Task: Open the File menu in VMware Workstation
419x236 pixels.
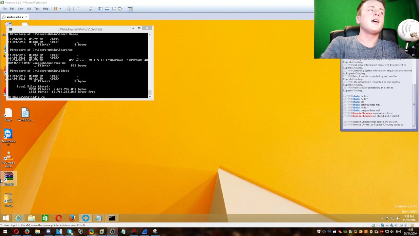Action: tap(5, 9)
